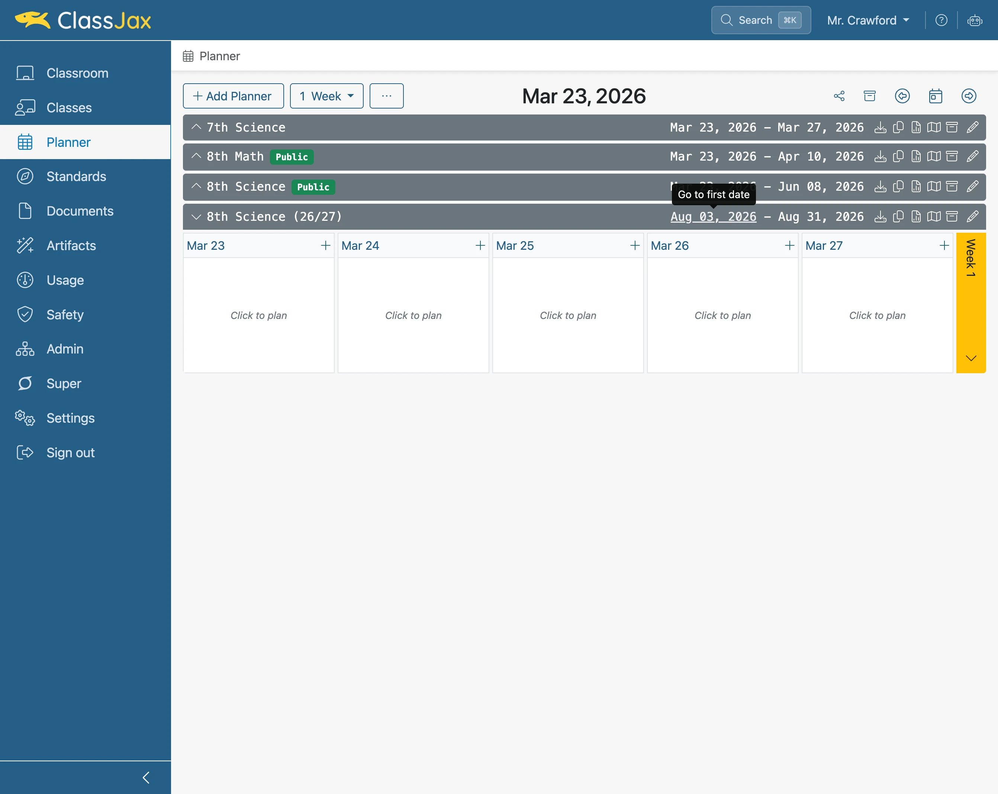Click the Aug 31, 2026 end date
The height and width of the screenshot is (794, 998).
coord(821,217)
